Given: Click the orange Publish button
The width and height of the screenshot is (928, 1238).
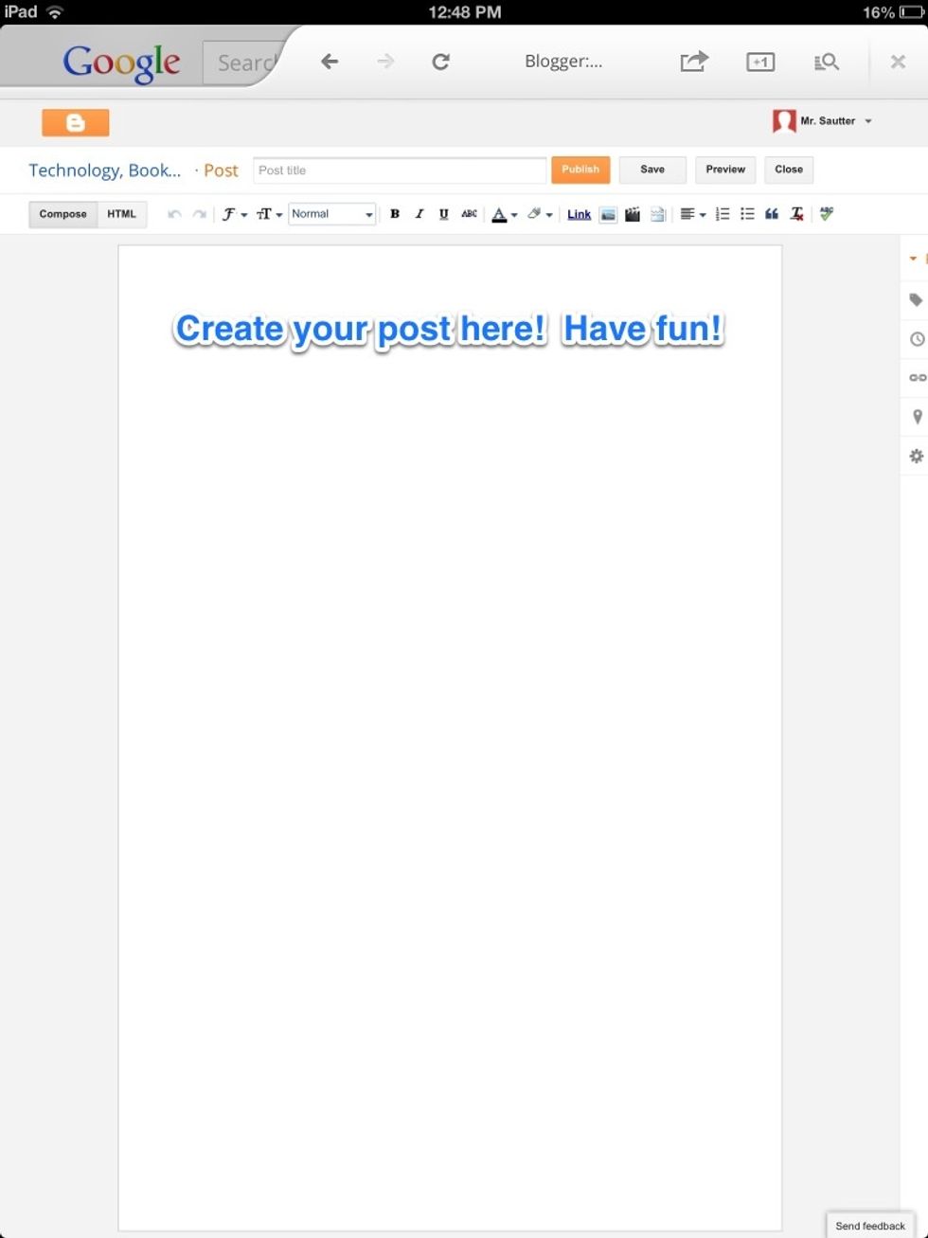Looking at the screenshot, I should tap(580, 170).
